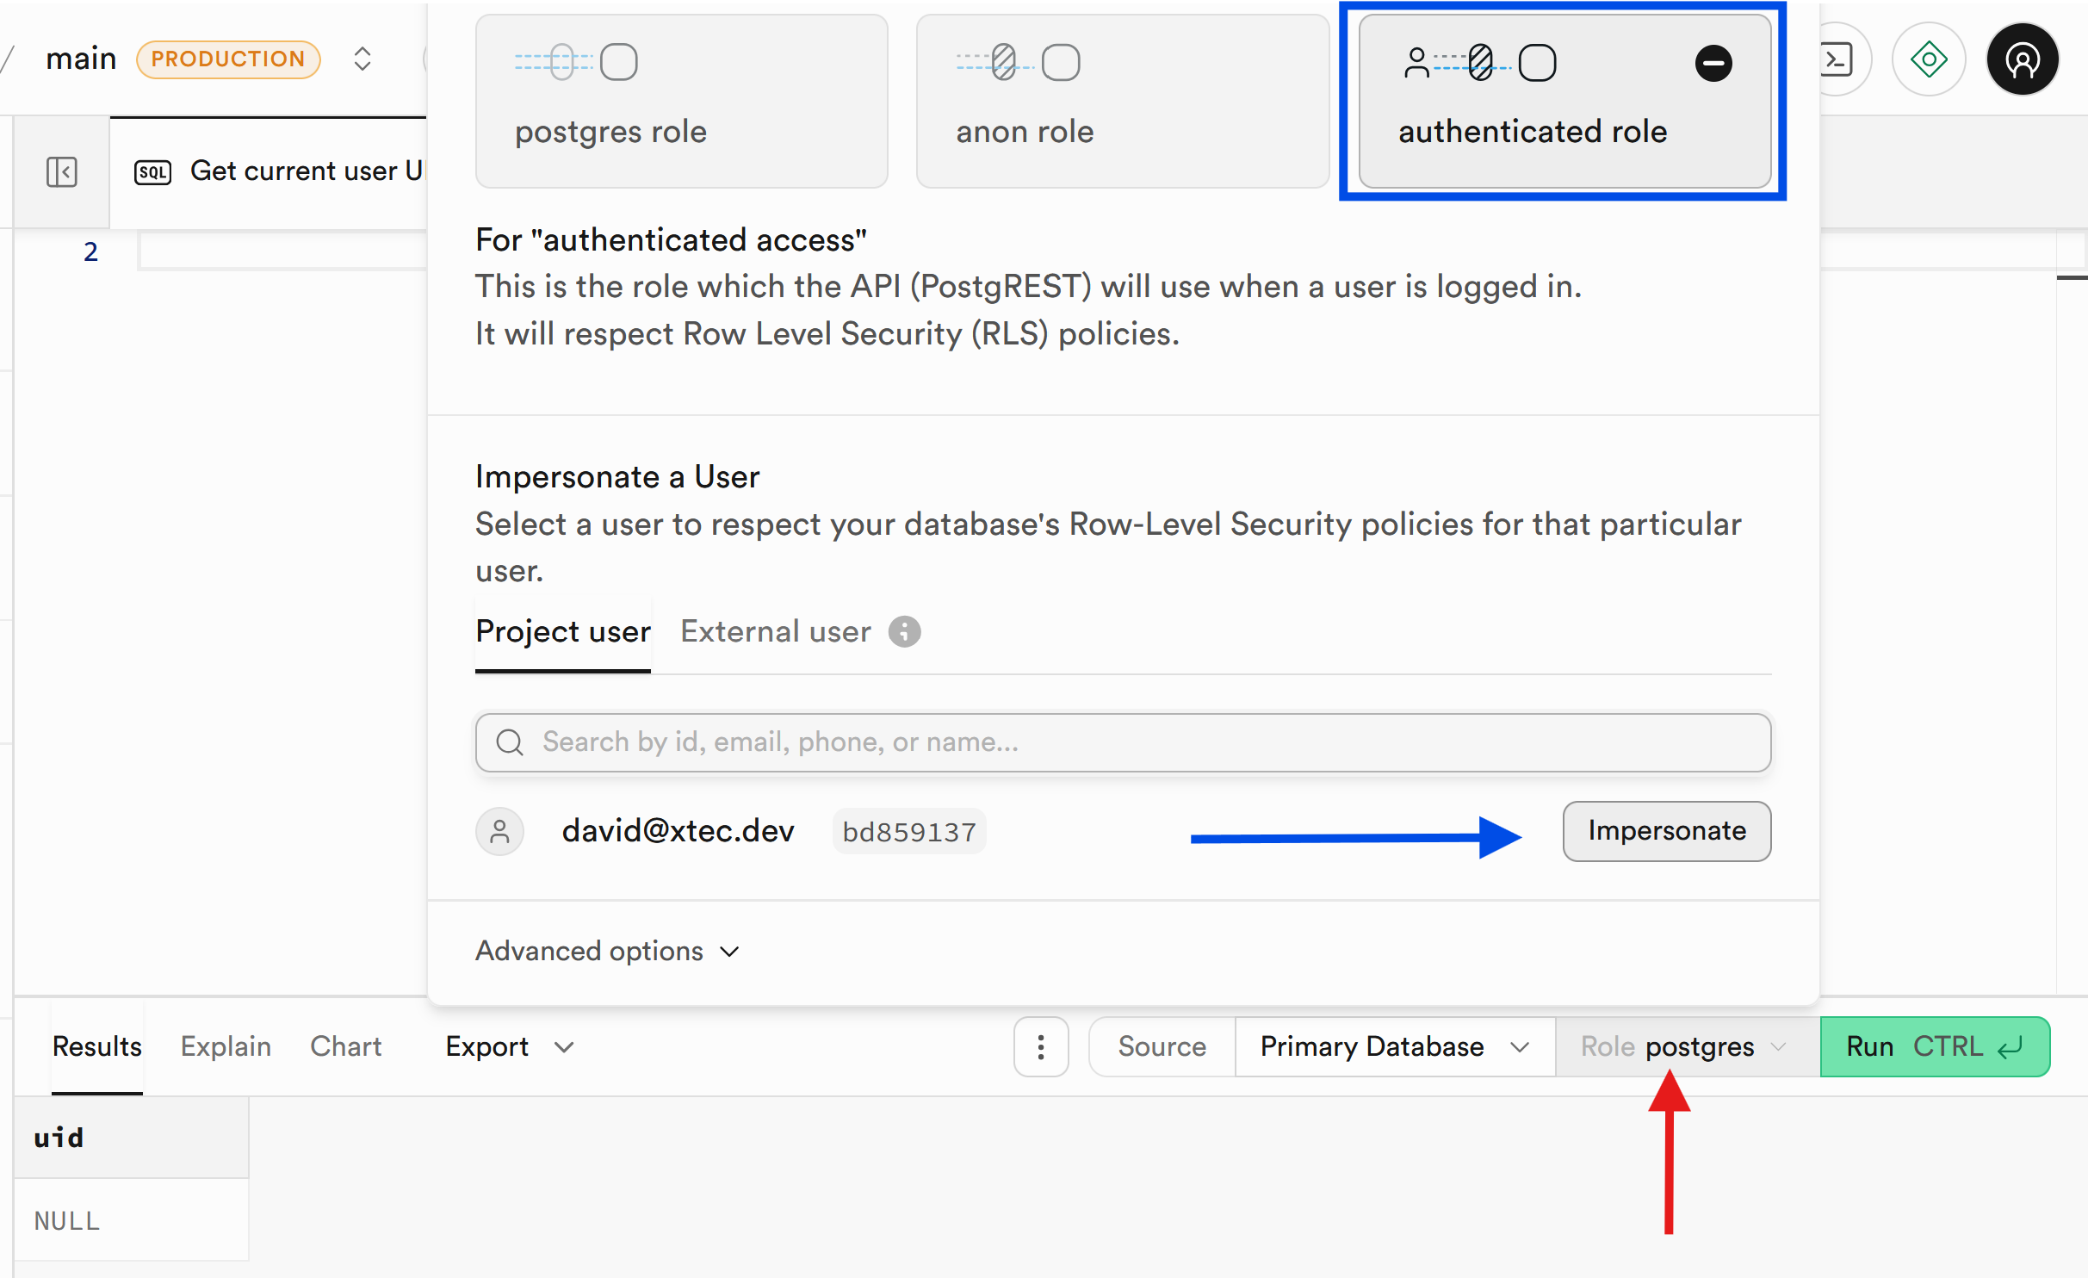Select the postgres role card

[682, 101]
